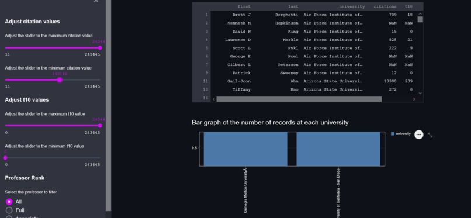This screenshot has width=471, height=218.
Task: Click the minimum citation slider handle
Action: pyautogui.click(x=60, y=80)
